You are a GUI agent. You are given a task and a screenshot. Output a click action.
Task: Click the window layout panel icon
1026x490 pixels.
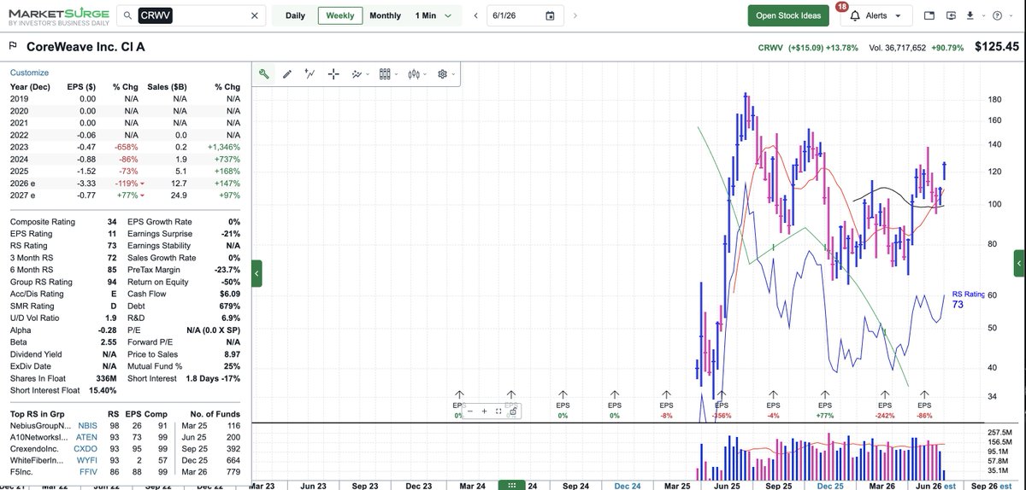coord(930,15)
